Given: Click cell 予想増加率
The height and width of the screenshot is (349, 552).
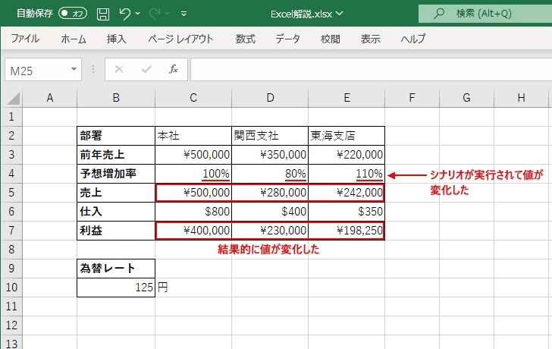Looking at the screenshot, I should [116, 174].
